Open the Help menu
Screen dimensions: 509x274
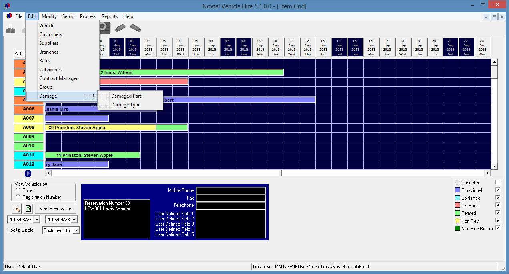tap(128, 16)
